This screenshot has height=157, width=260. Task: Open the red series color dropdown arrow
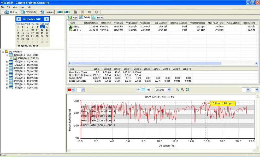pos(73,90)
